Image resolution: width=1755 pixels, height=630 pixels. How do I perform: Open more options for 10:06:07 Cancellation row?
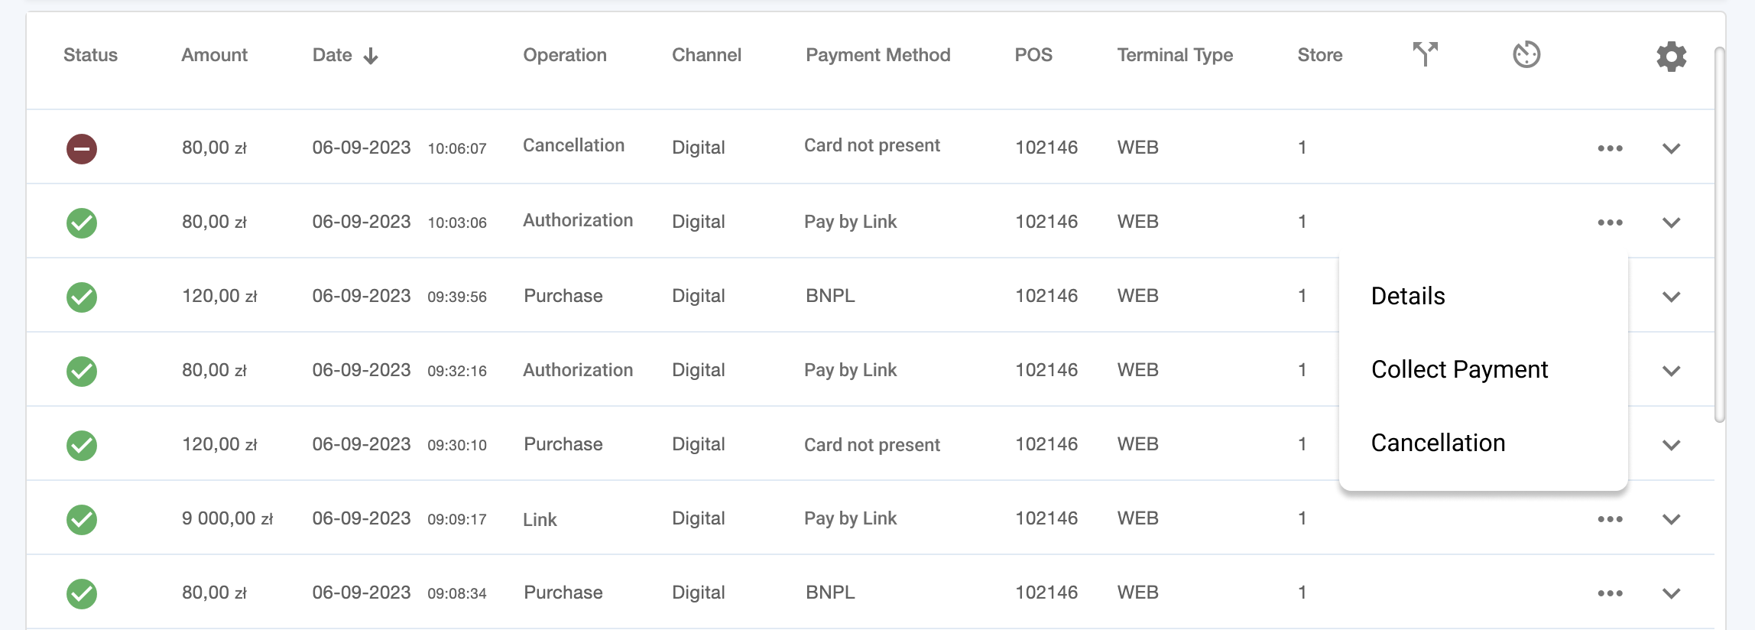point(1610,148)
